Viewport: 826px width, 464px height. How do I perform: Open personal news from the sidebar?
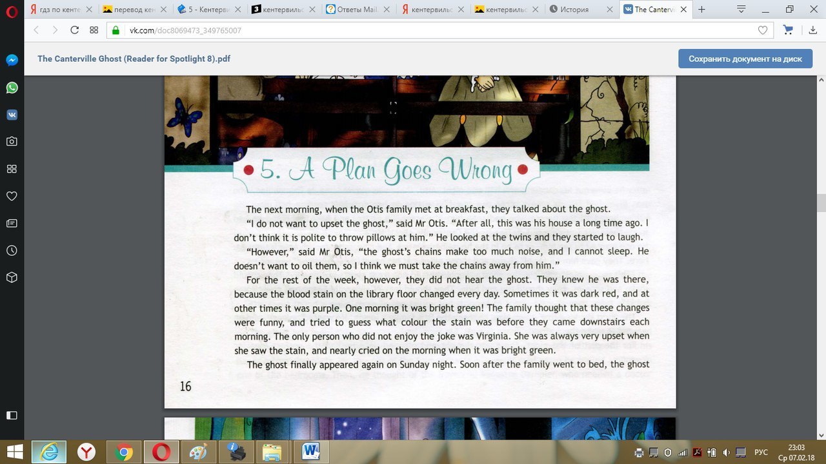tap(12, 223)
